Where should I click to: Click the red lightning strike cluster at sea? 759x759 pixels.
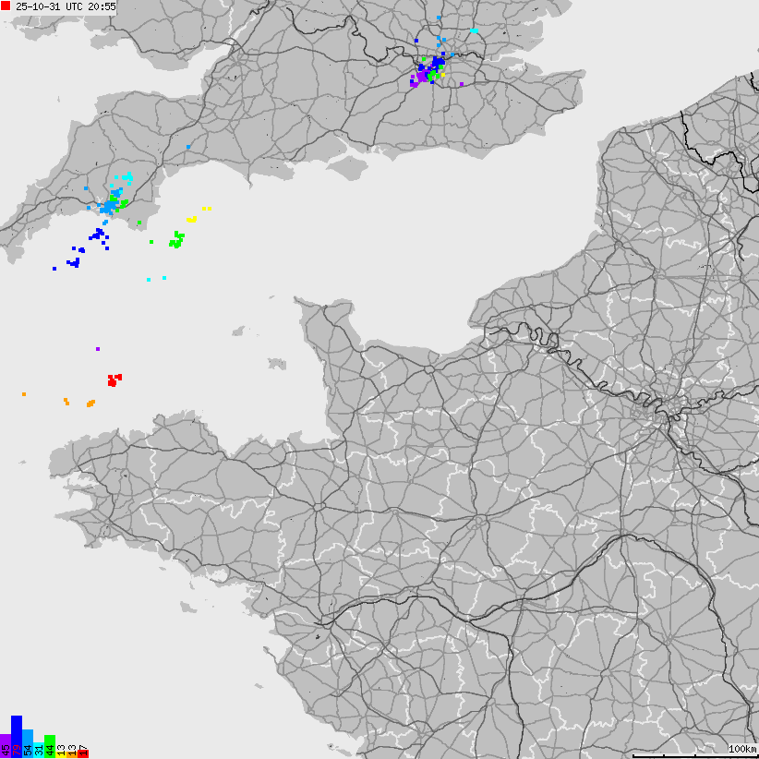[x=114, y=379]
